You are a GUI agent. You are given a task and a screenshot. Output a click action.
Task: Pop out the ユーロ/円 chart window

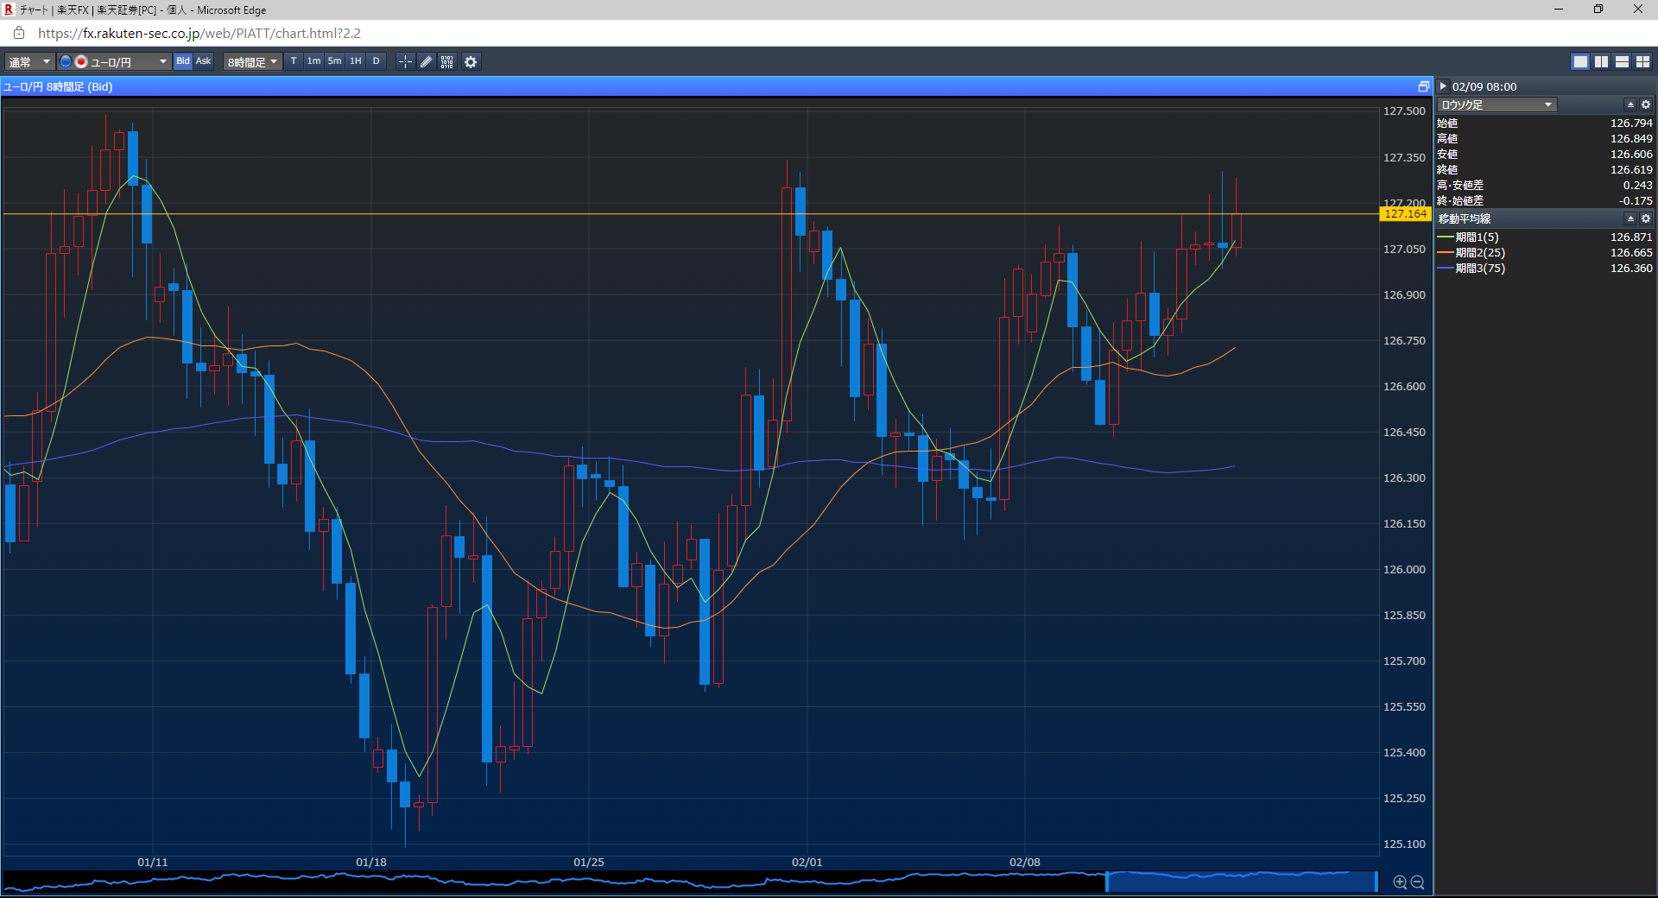[x=1423, y=86]
